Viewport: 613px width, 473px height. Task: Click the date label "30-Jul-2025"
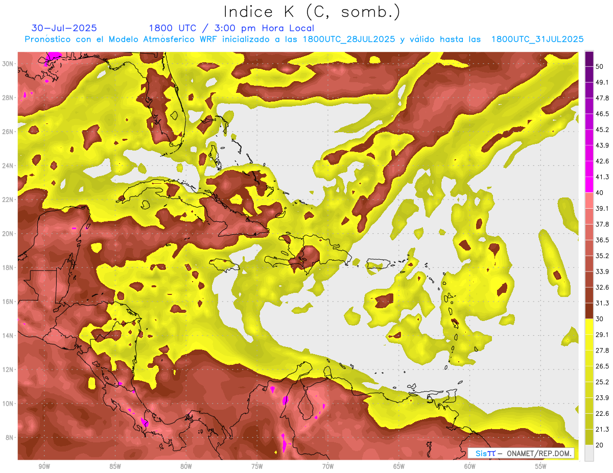coord(64,28)
